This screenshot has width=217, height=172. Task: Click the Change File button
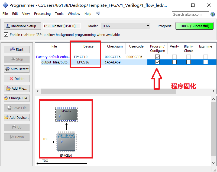coord(17,98)
